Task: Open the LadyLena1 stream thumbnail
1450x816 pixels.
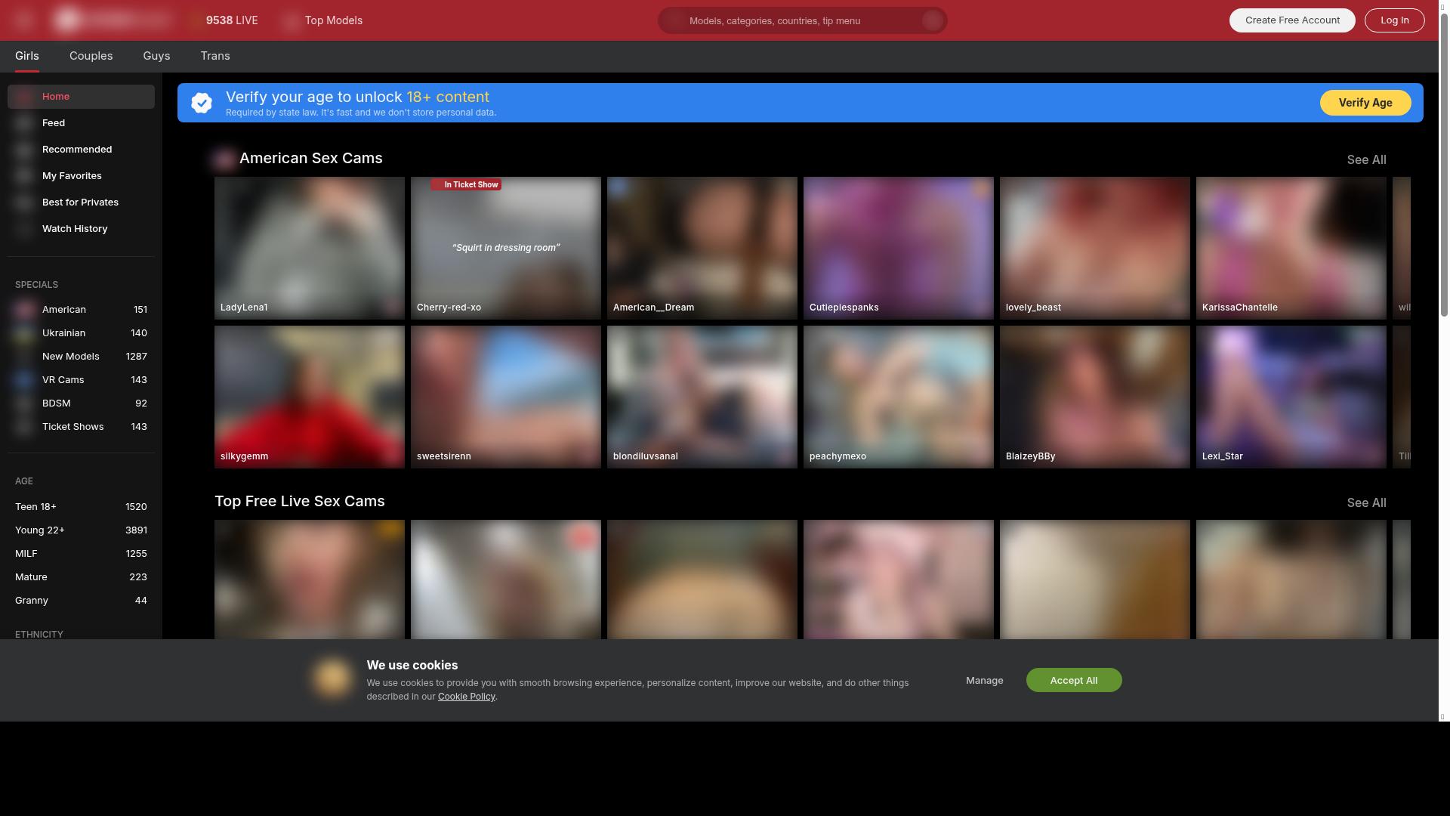Action: pos(310,247)
